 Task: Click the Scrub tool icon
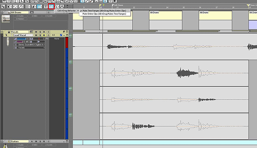62,7
